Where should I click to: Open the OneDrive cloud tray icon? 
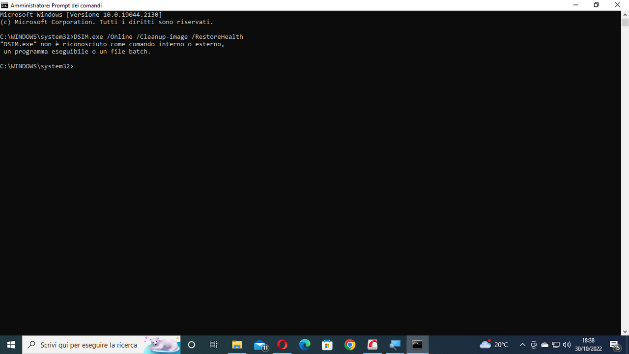544,345
